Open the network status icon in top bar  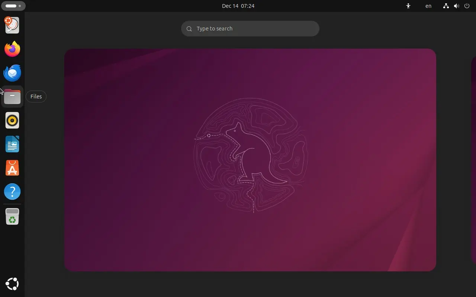point(446,6)
